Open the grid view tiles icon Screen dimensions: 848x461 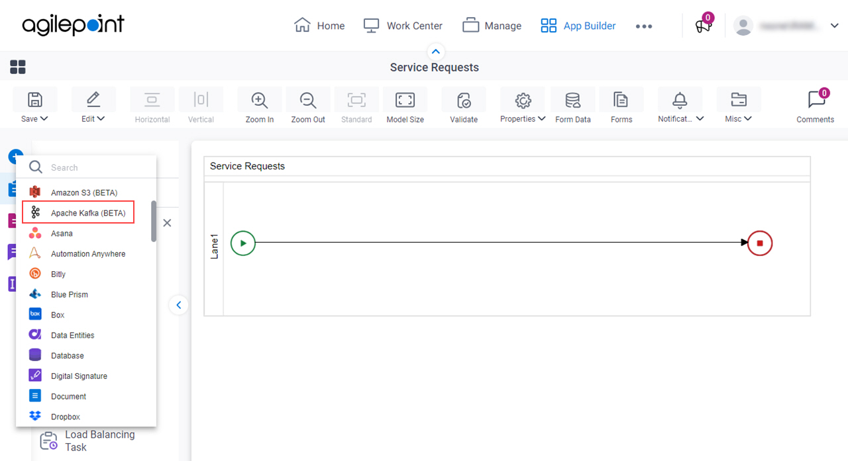tap(18, 67)
